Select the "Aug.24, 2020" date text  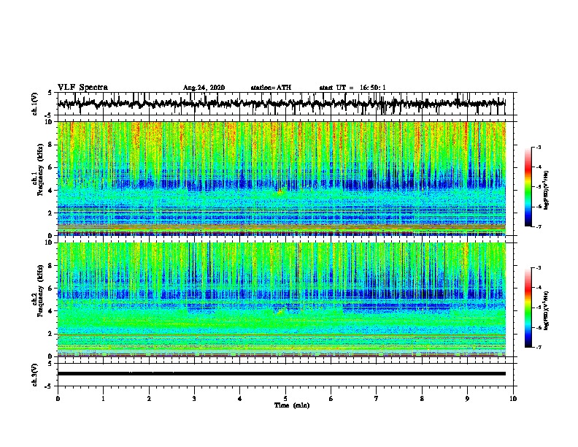204,88
